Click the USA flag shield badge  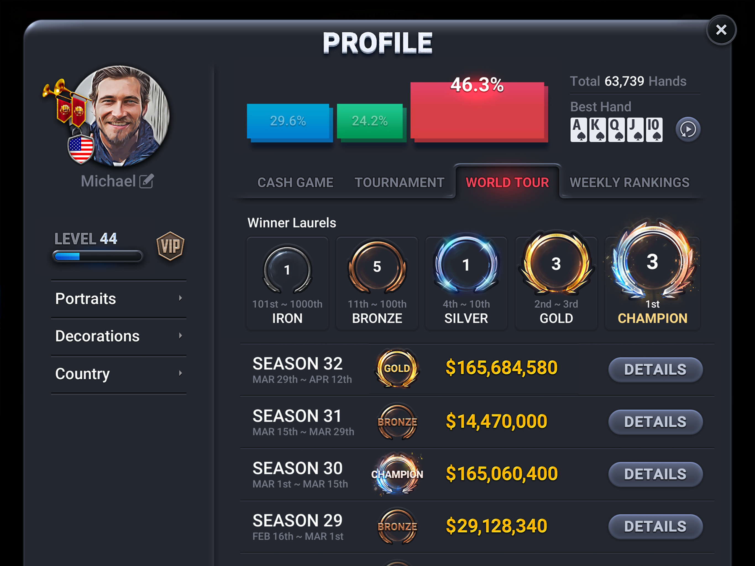pyautogui.click(x=81, y=149)
